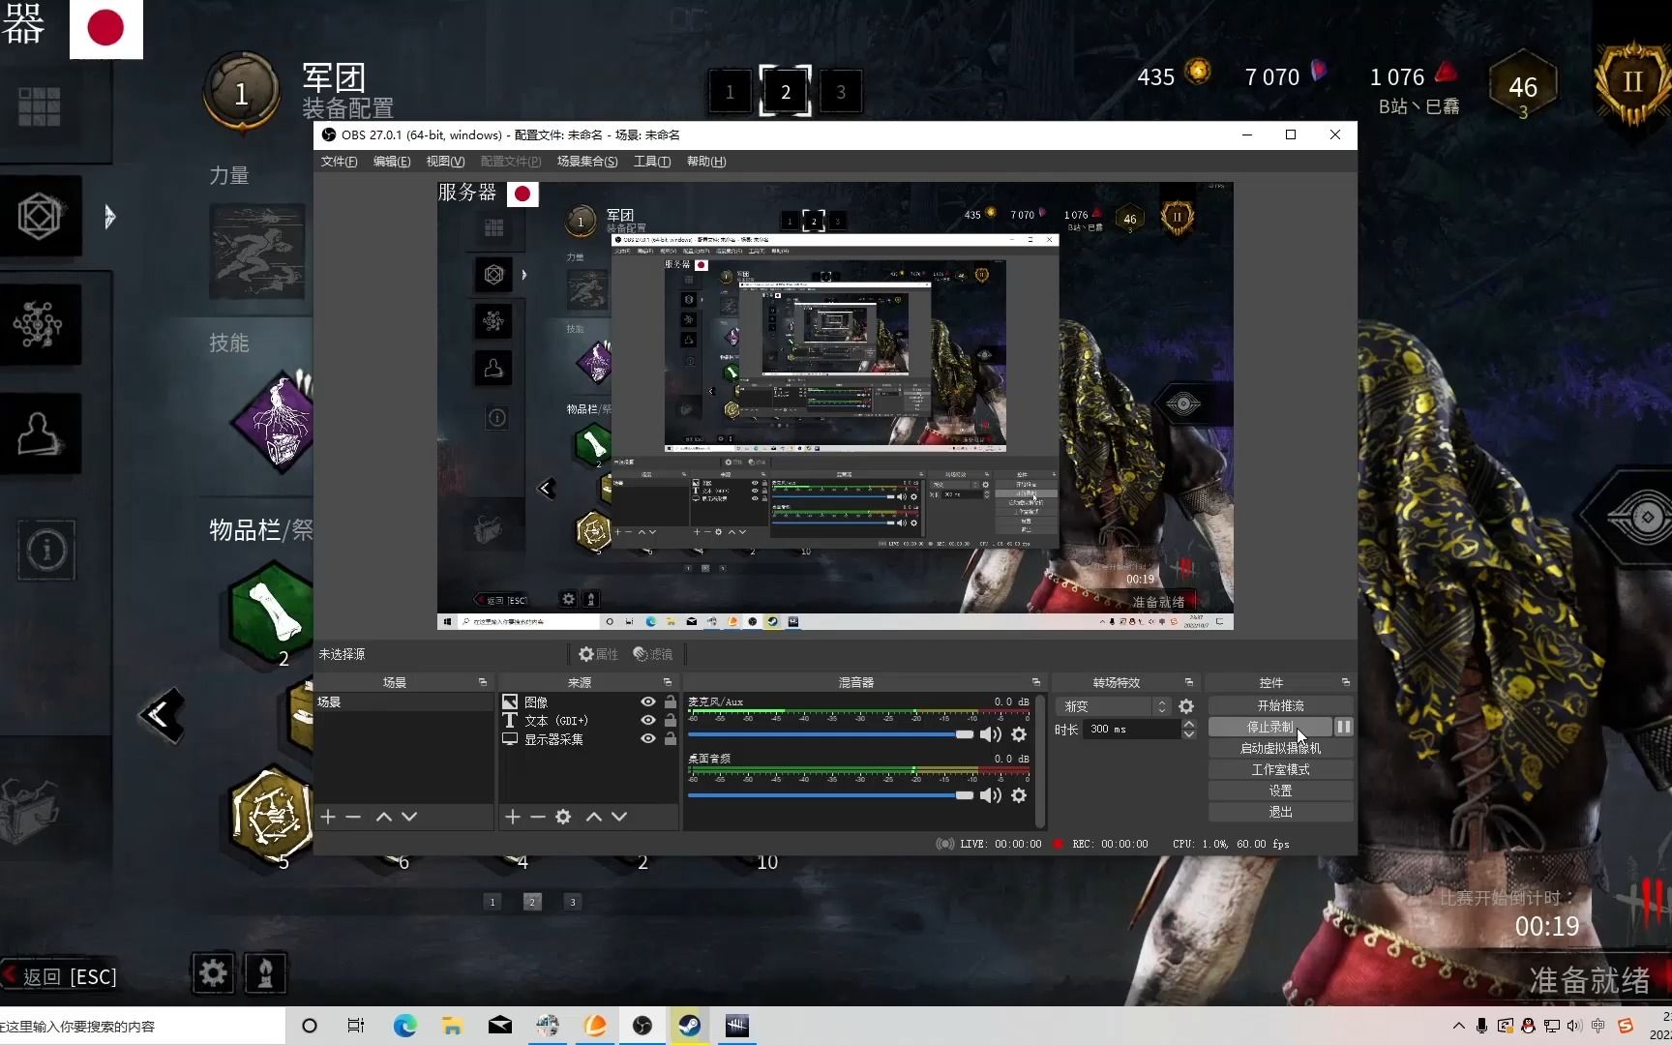Open the 工具(T) menu
Image resolution: width=1672 pixels, height=1045 pixels.
(x=652, y=162)
